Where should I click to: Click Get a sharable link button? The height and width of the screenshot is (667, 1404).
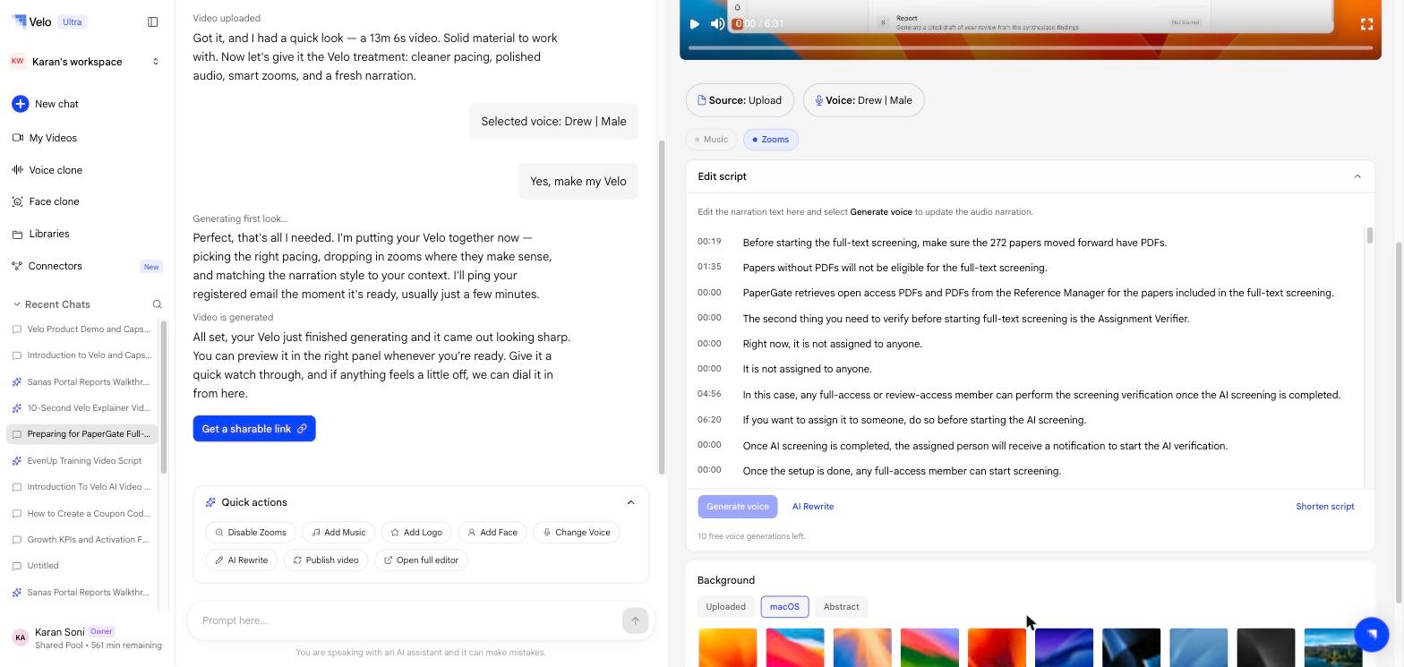[254, 429]
